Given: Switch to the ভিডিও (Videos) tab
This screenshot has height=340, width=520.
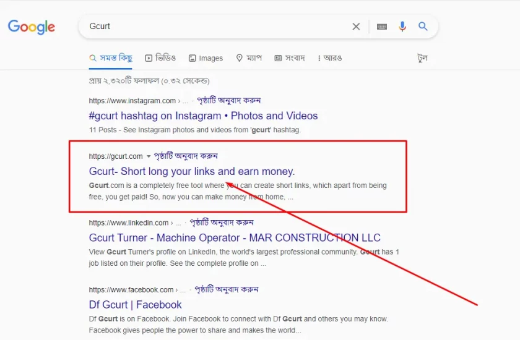Looking at the screenshot, I should point(160,58).
